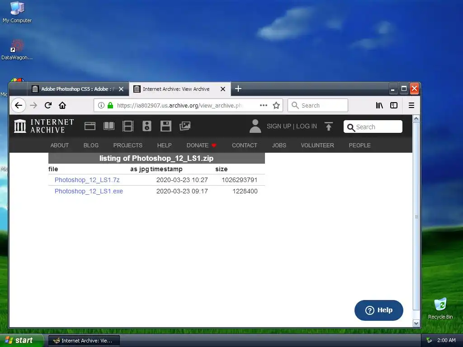Open the BLOG menu item
Image resolution: width=463 pixels, height=347 pixels.
[x=91, y=145]
